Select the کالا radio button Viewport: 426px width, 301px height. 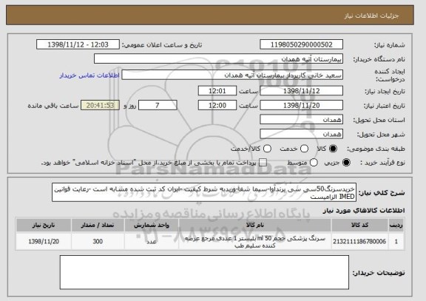(333, 149)
